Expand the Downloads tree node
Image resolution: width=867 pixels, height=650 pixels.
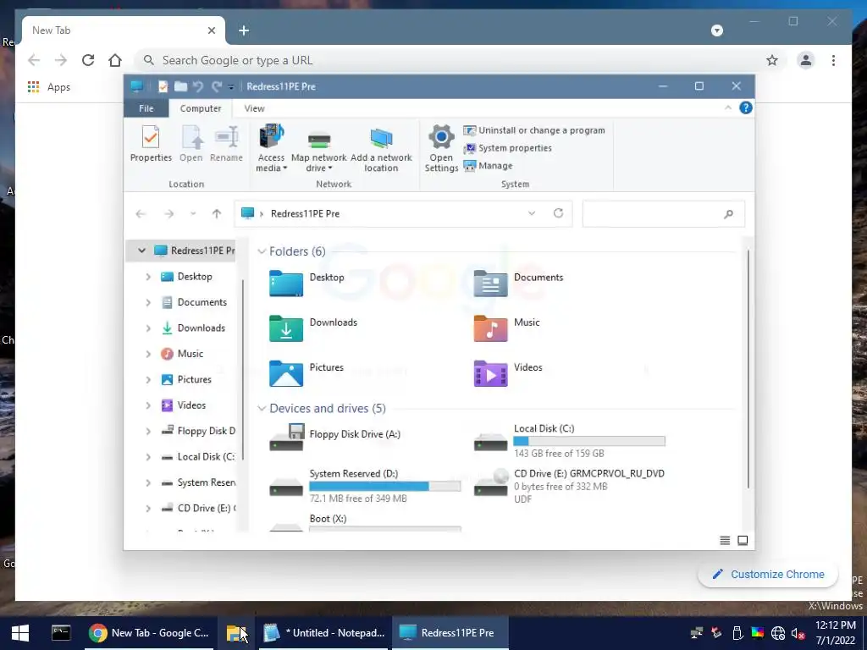click(148, 328)
